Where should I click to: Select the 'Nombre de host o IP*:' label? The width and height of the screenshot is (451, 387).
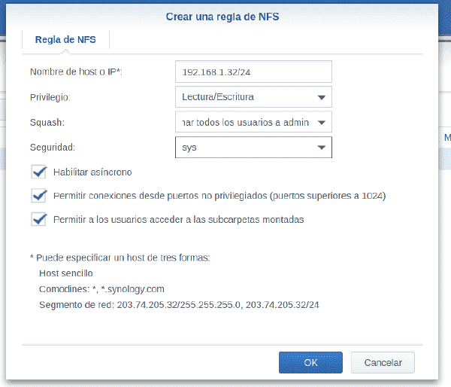[76, 72]
